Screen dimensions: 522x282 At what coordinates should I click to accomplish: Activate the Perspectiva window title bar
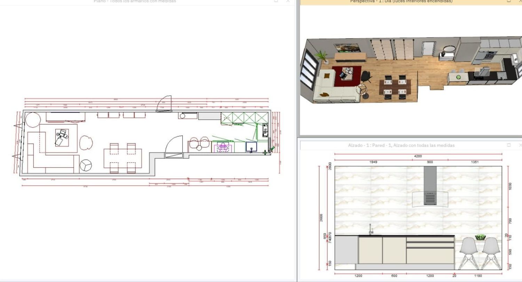pyautogui.click(x=401, y=2)
